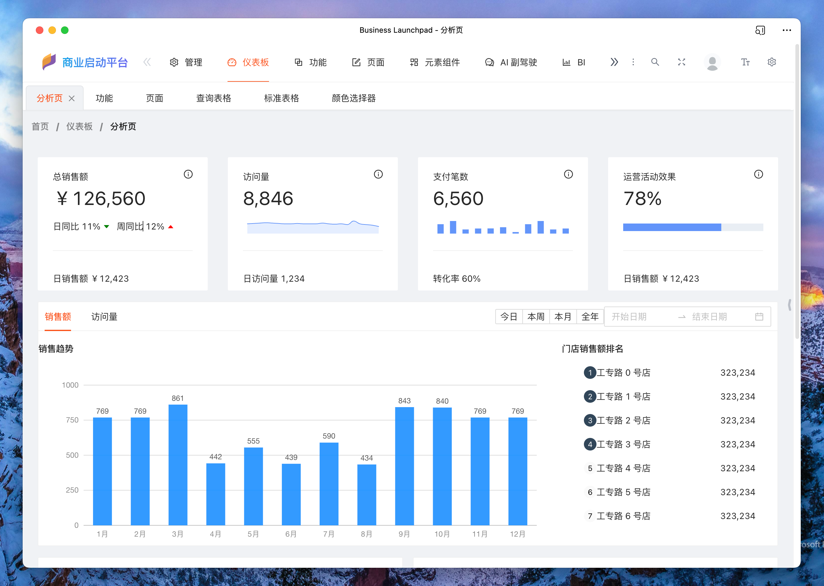This screenshot has height=586, width=824.
Task: Switch to the 功能 tab
Action: (104, 98)
